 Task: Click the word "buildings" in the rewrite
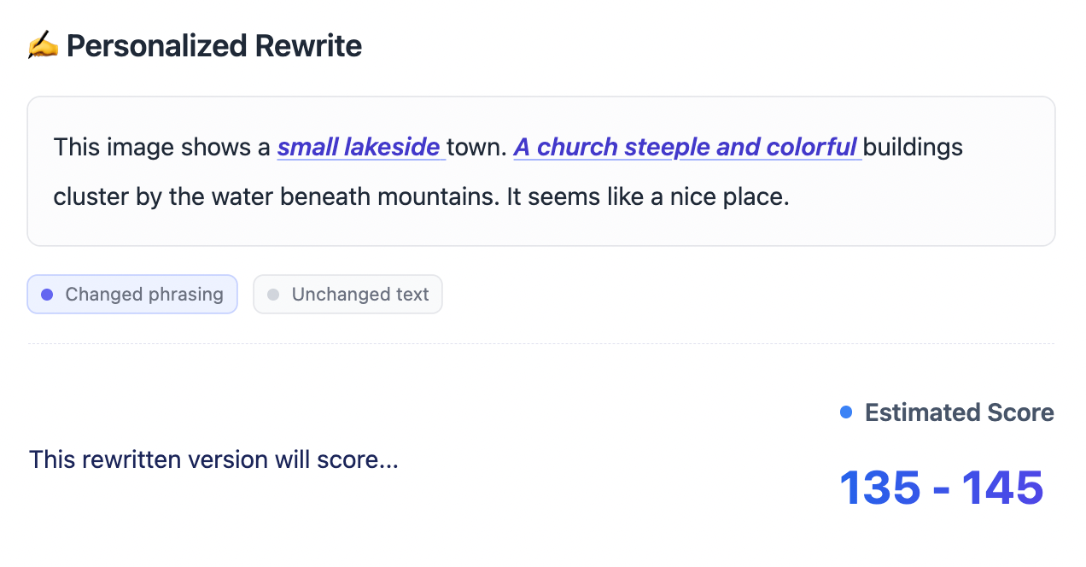coord(914,147)
